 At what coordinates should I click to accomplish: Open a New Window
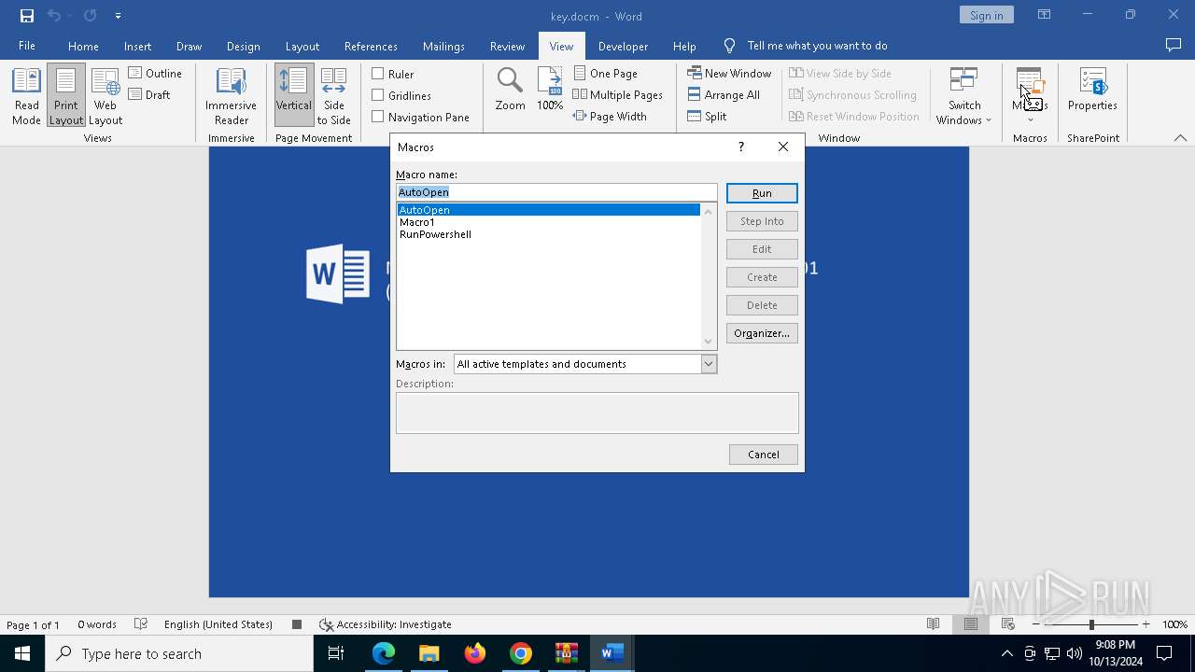729,73
